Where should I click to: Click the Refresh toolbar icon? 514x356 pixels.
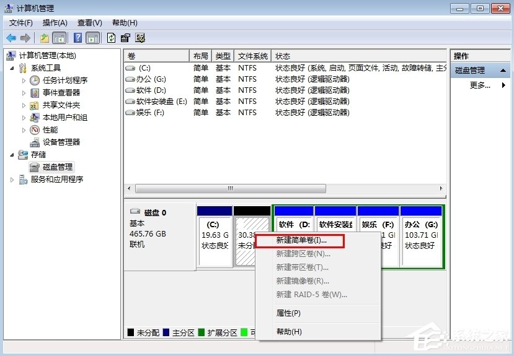pos(111,38)
